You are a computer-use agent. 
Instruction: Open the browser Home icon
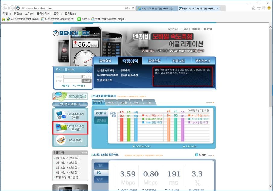[254, 8]
